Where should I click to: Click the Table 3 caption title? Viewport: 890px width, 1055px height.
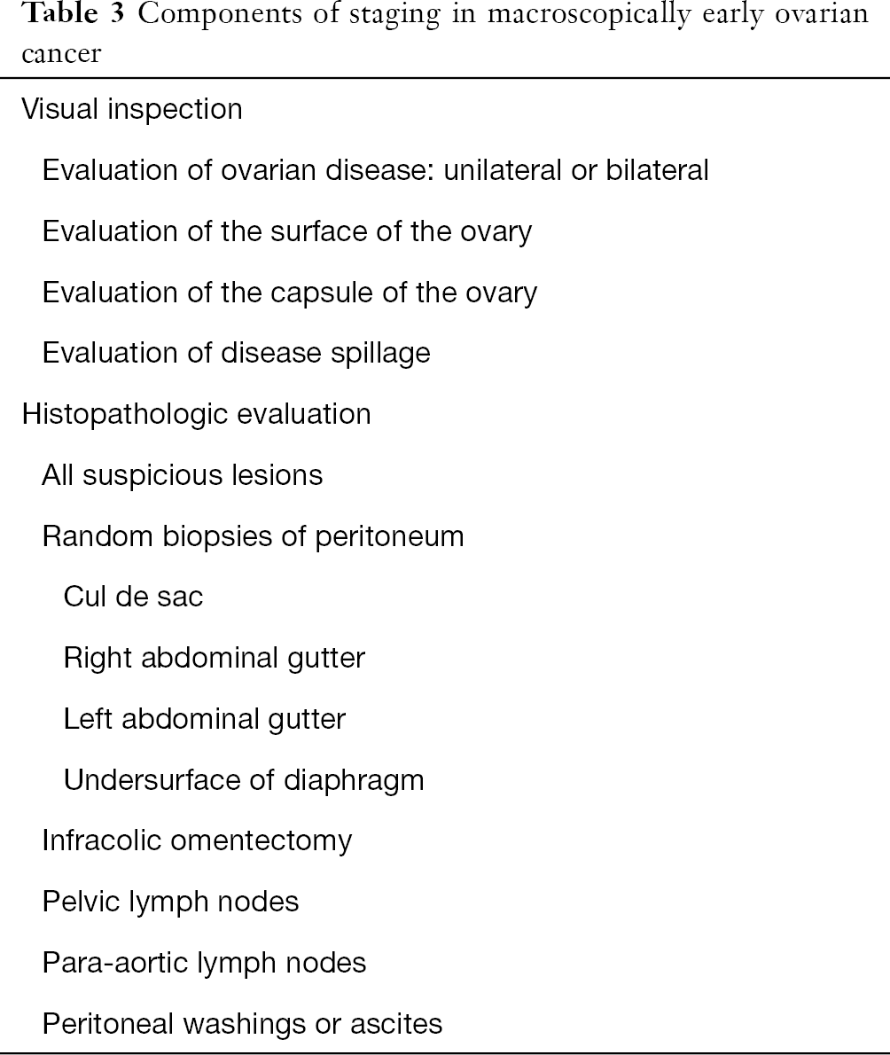[445, 32]
